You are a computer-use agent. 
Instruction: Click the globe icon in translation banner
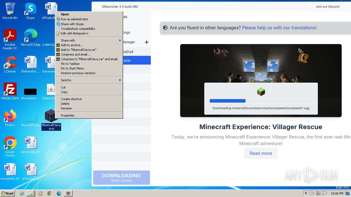point(165,28)
